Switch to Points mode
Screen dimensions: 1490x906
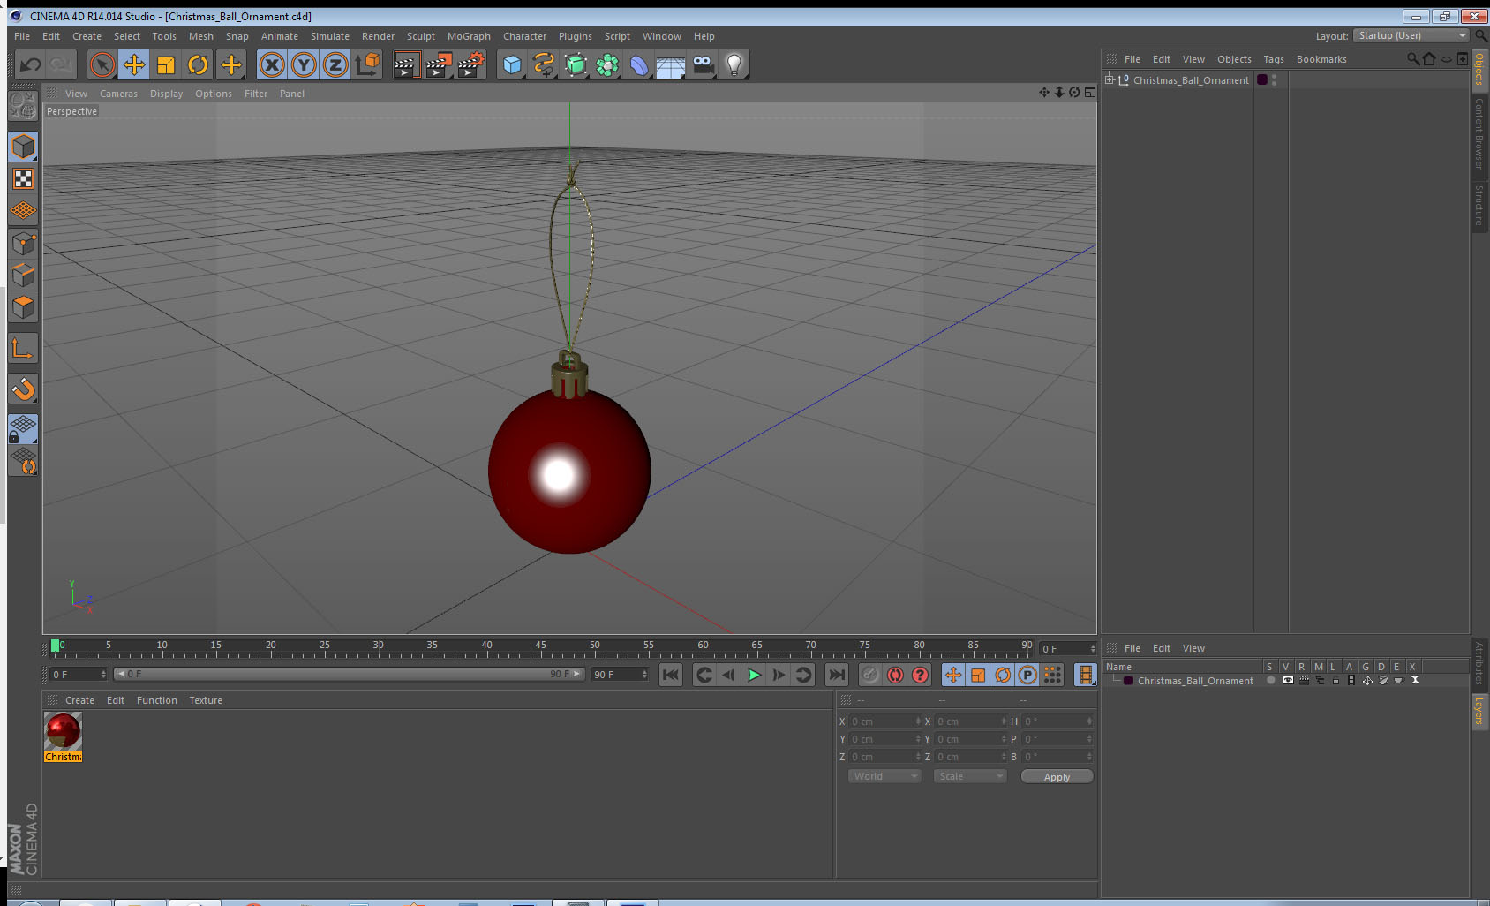coord(24,243)
